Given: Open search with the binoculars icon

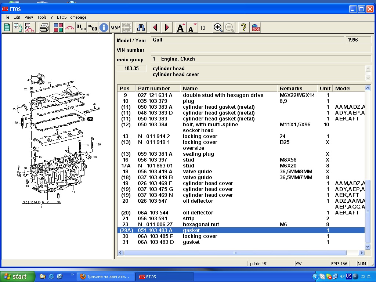Looking at the screenshot, I should click(141, 28).
